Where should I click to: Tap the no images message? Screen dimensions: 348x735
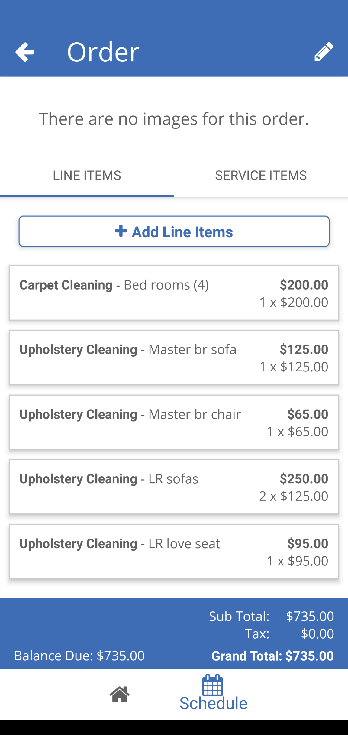[174, 119]
